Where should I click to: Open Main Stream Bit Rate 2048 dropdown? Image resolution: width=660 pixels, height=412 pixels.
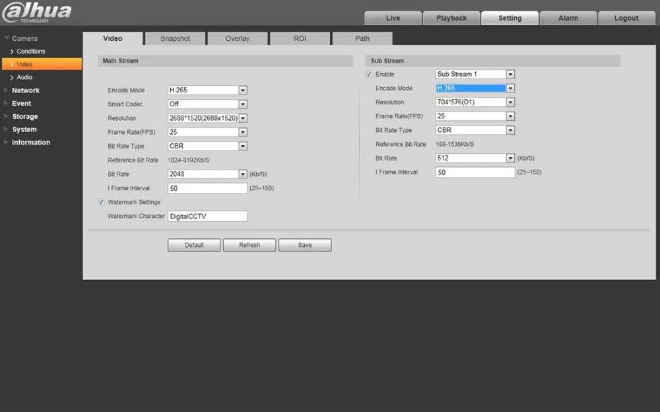207,174
